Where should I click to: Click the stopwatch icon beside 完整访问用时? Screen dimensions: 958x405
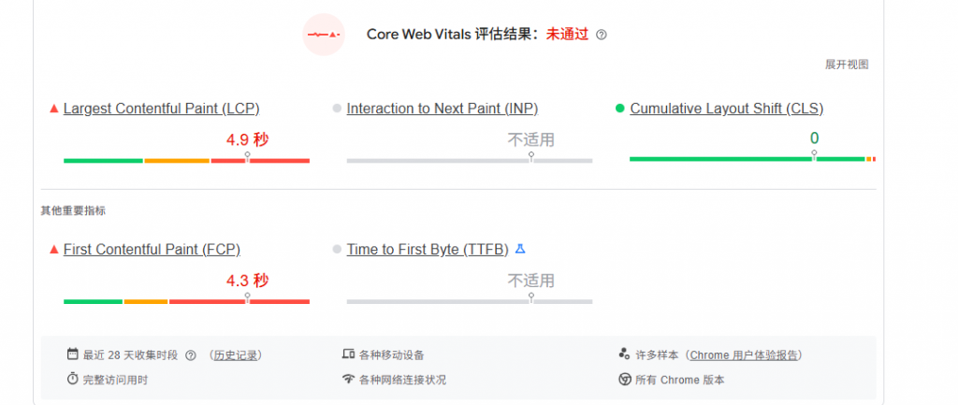(72, 379)
